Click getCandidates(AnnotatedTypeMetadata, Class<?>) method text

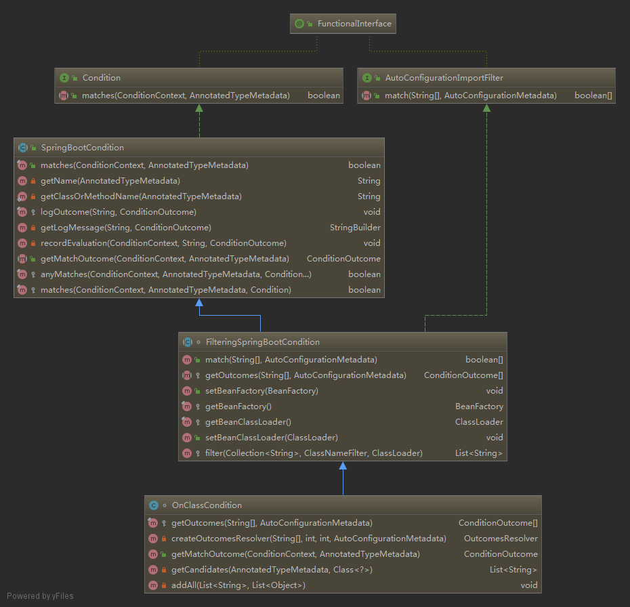272,570
